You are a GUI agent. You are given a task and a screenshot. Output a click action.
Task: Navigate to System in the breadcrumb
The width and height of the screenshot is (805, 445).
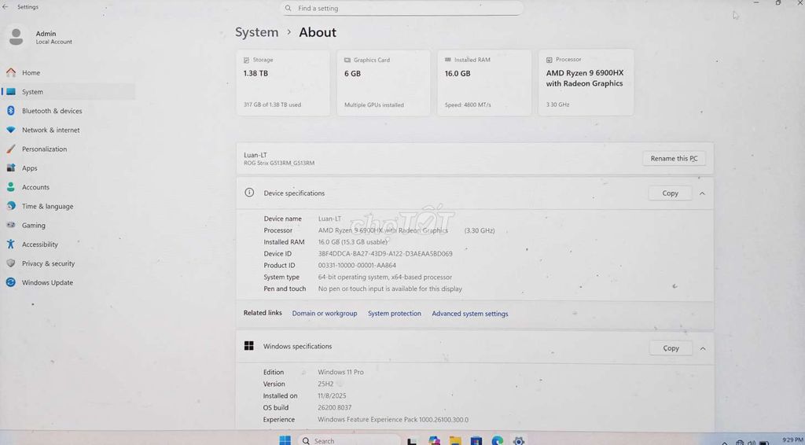257,32
